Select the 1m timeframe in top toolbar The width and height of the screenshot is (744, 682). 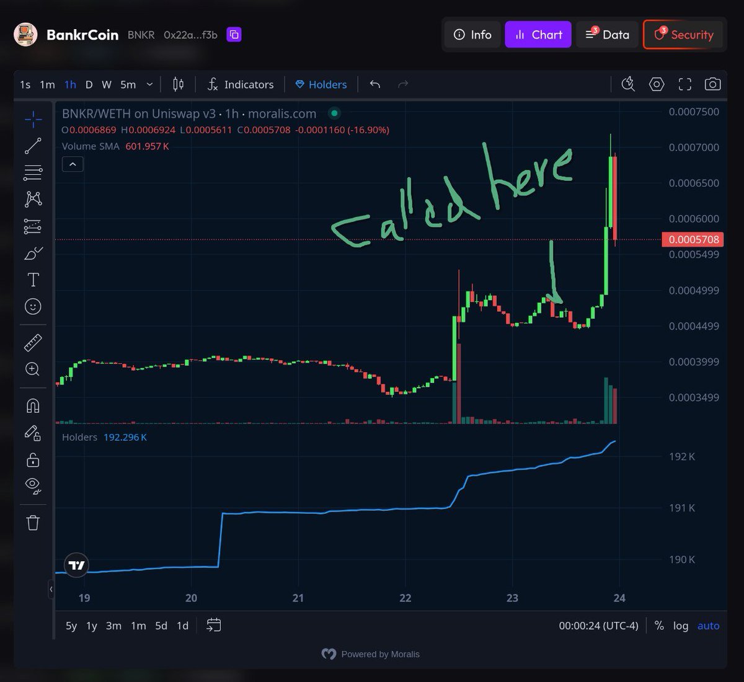(x=47, y=84)
